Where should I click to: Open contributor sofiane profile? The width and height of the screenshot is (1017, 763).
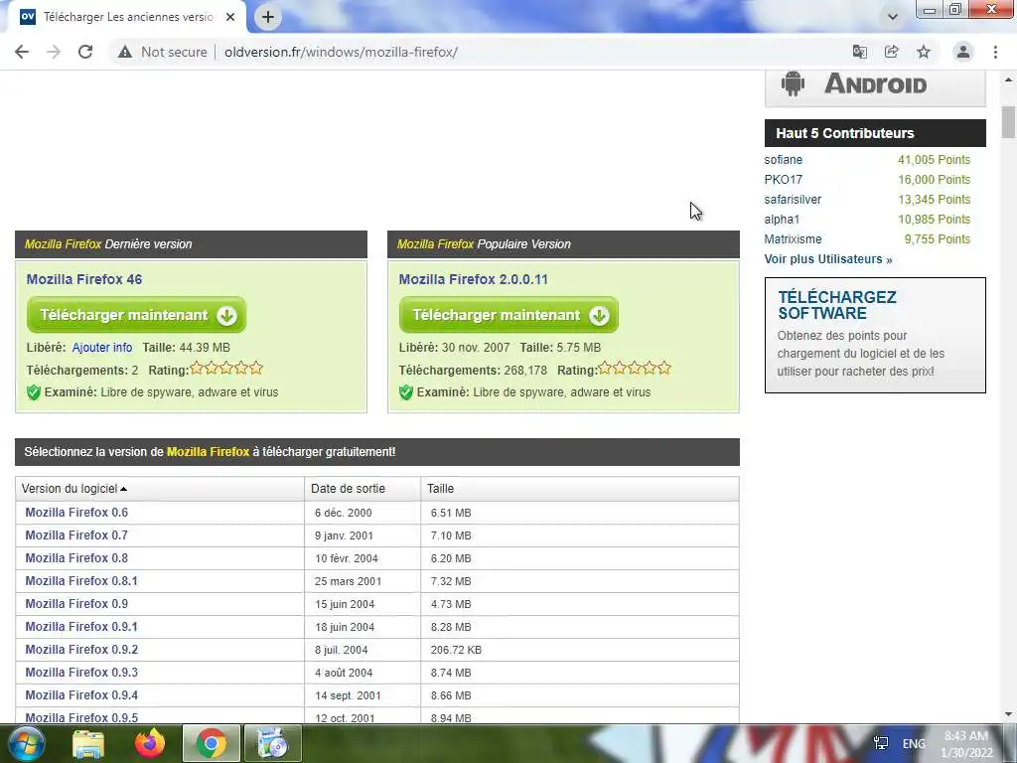[784, 160]
